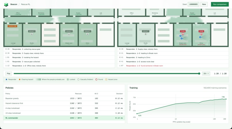
Task: Click log entry 'Responders 1-2 Office clear, nobody there'
Action: [x=59, y=66]
